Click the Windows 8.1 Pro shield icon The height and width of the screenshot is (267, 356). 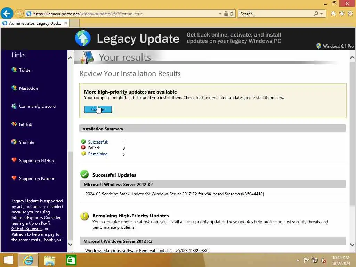pyautogui.click(x=319, y=46)
